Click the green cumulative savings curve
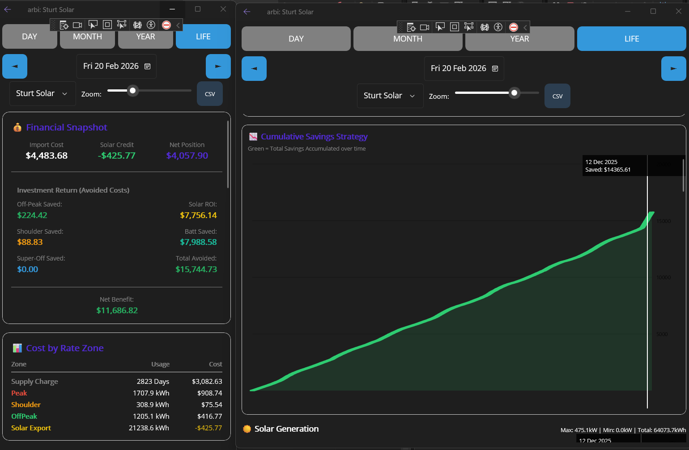689x450 pixels. pyautogui.click(x=451, y=309)
